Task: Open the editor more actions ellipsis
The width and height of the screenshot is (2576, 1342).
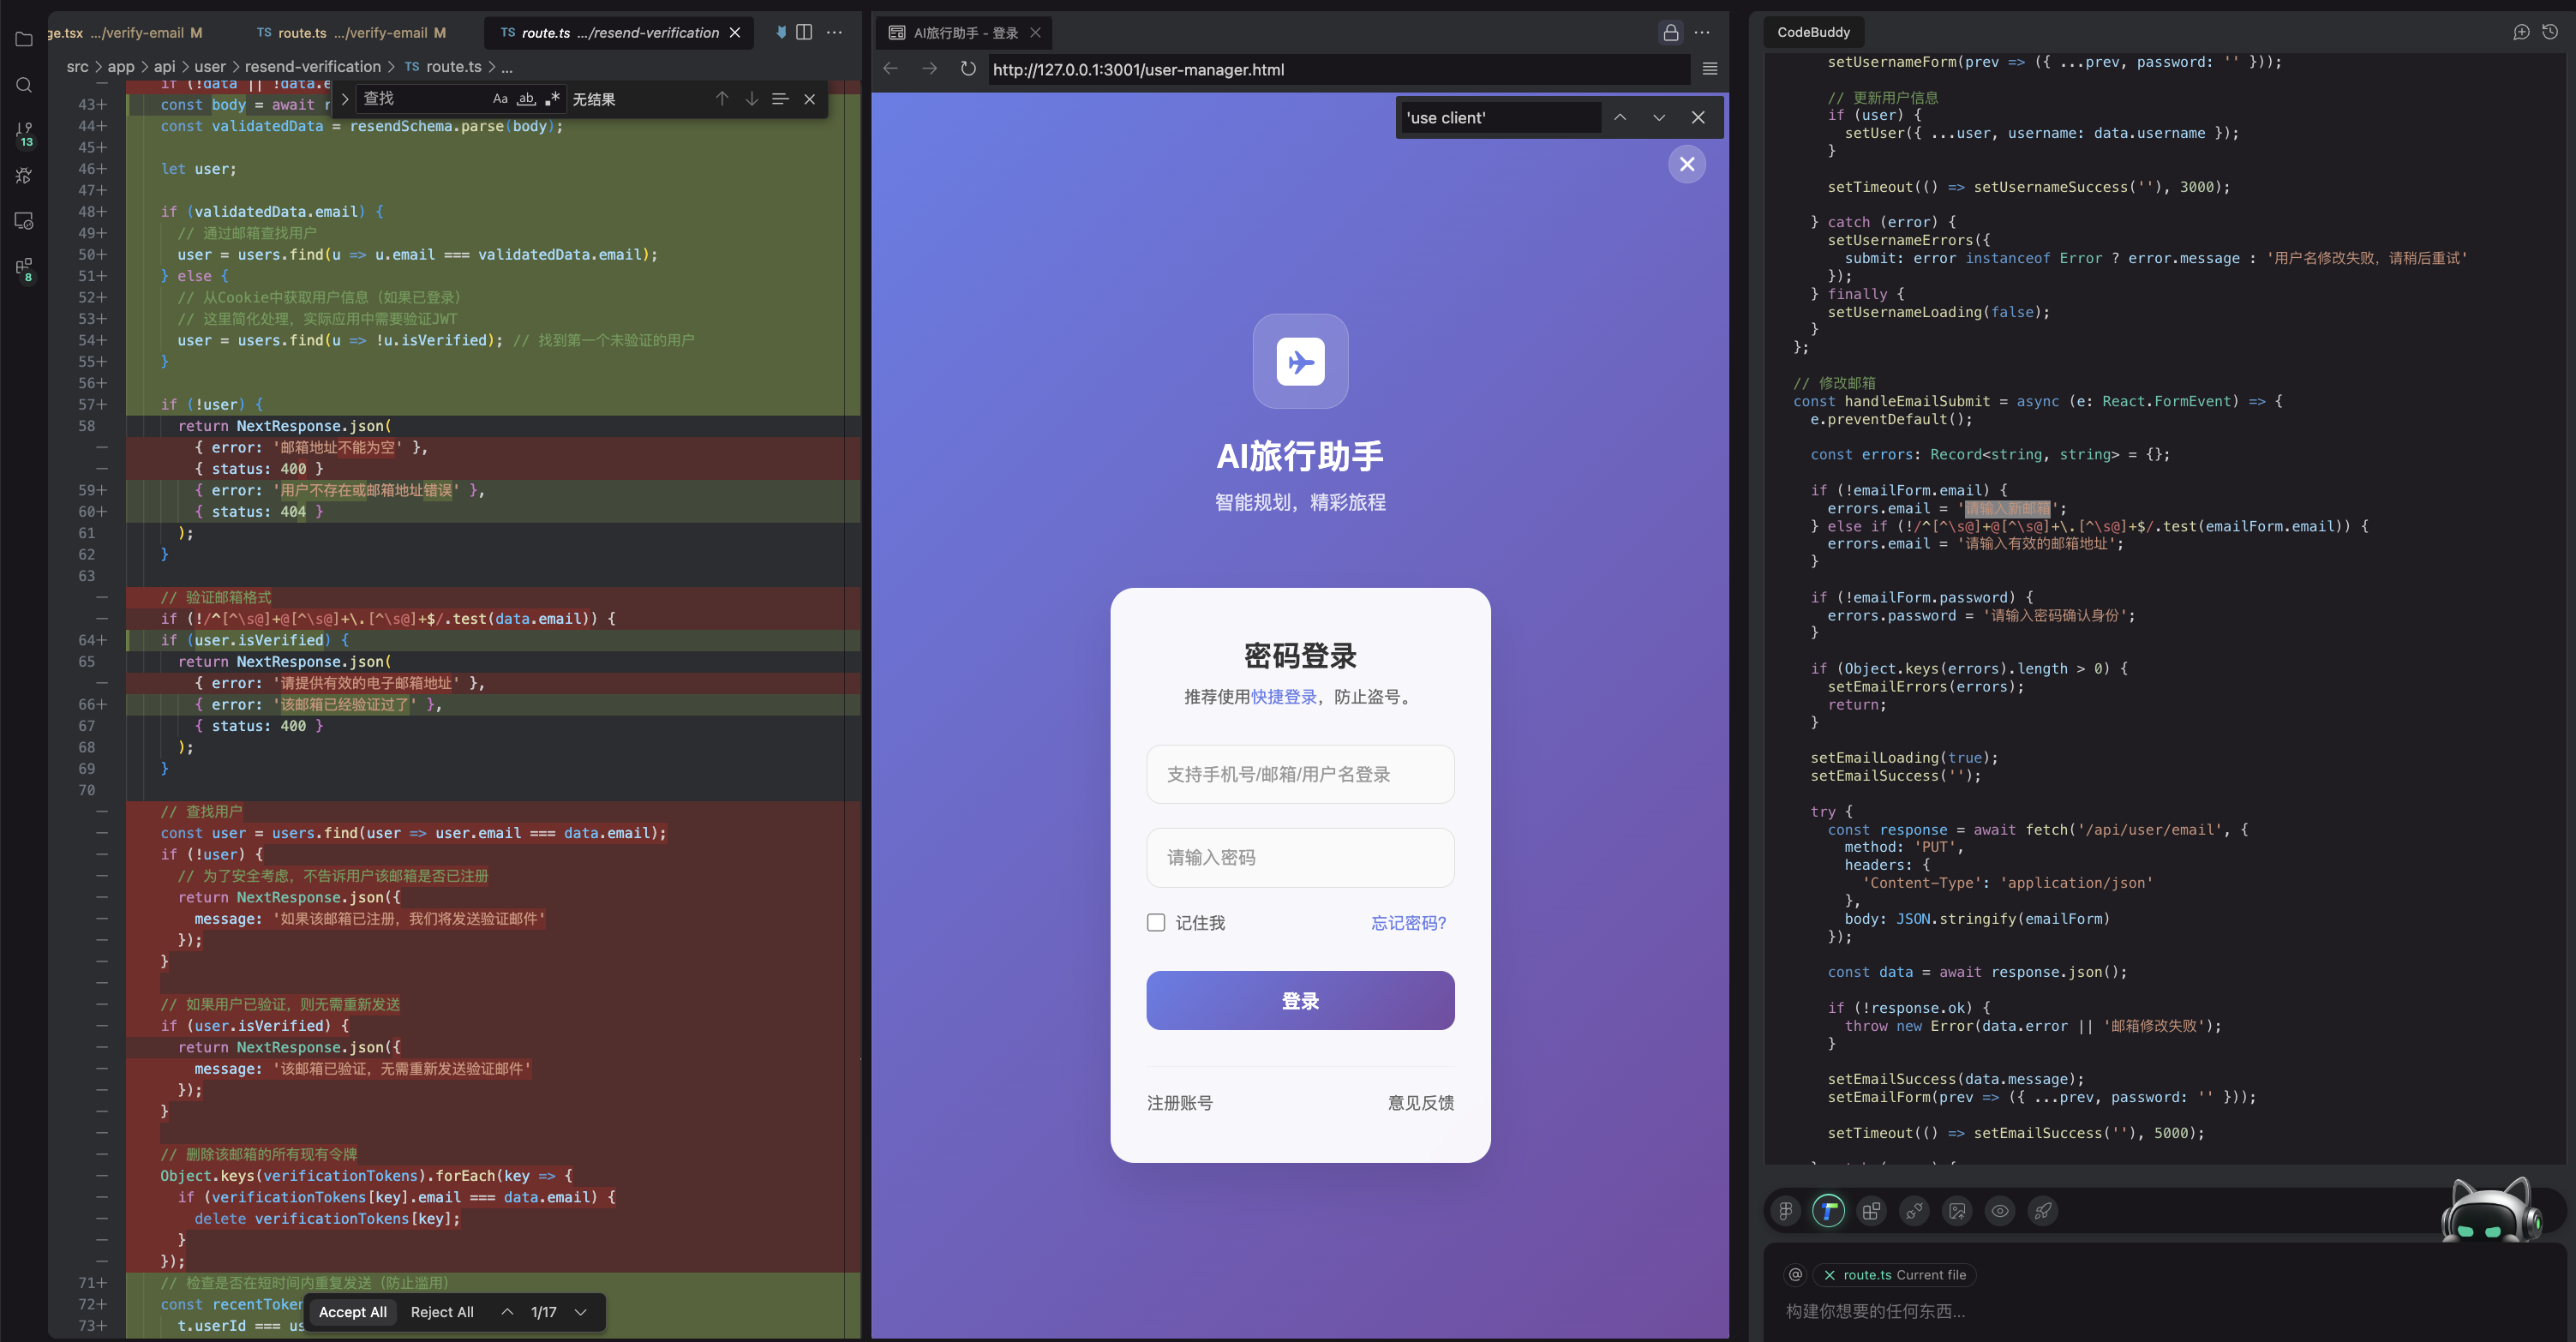Action: click(834, 32)
